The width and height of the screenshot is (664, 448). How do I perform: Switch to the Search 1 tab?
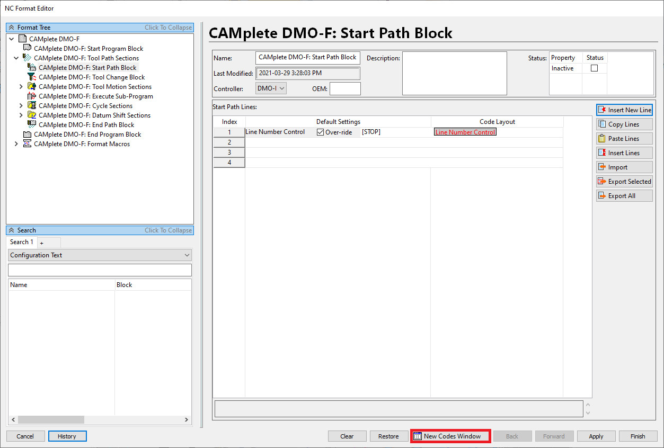22,242
